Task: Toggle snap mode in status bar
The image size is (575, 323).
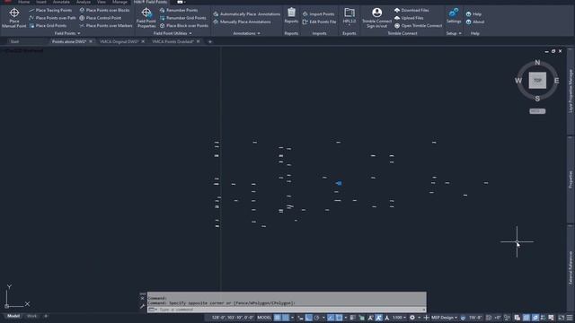Action: 286,318
